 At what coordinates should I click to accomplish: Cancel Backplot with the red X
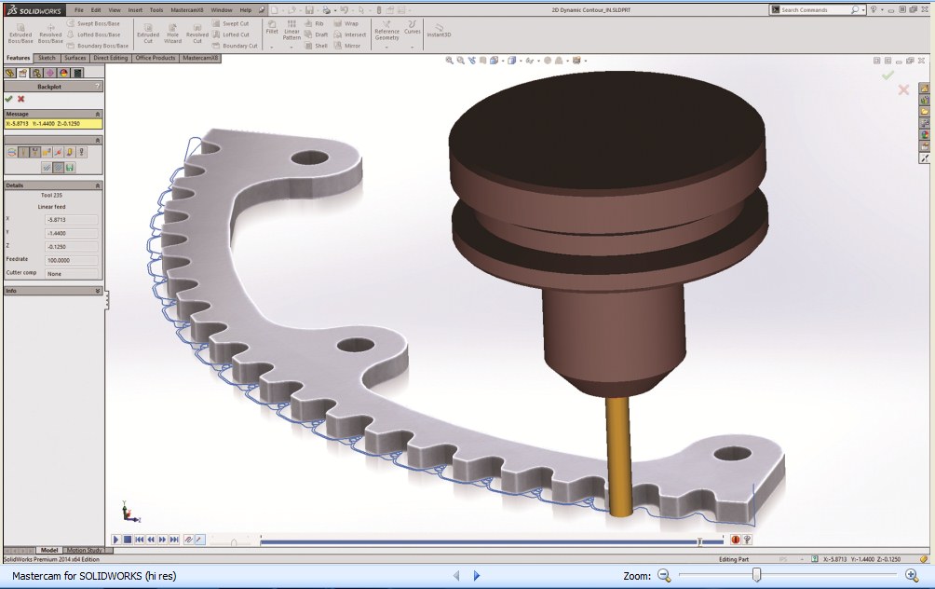(20, 99)
